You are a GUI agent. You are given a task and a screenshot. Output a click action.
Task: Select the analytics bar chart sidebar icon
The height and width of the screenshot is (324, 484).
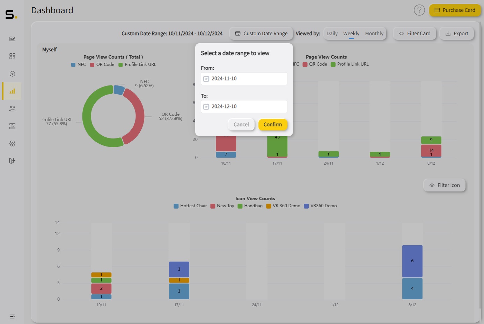tap(12, 91)
